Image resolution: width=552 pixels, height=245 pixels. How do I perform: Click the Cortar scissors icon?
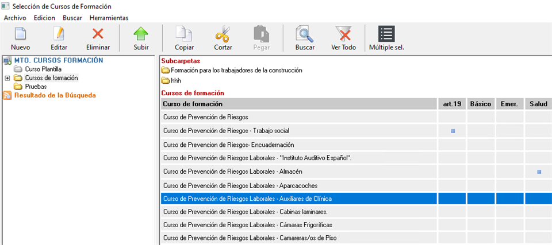pyautogui.click(x=223, y=34)
